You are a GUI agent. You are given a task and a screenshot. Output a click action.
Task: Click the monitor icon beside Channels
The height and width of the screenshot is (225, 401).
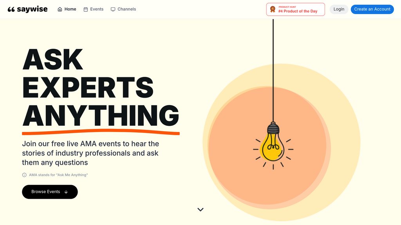click(x=113, y=9)
